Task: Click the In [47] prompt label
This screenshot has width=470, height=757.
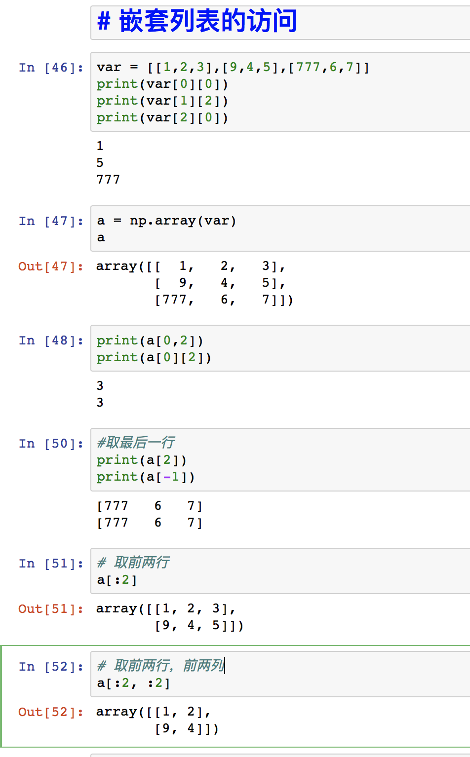Action: pyautogui.click(x=51, y=221)
